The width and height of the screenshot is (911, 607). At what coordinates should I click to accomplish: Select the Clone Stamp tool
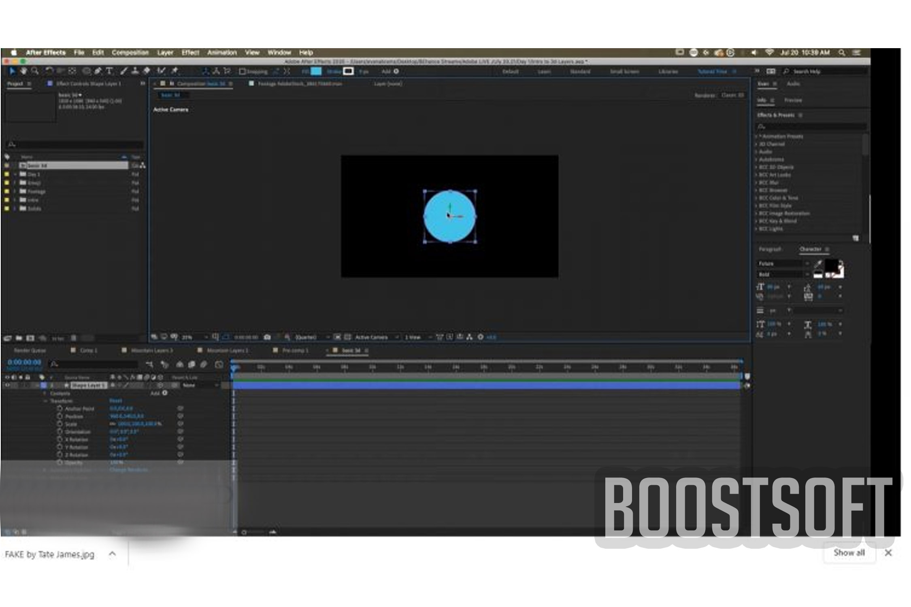point(135,71)
